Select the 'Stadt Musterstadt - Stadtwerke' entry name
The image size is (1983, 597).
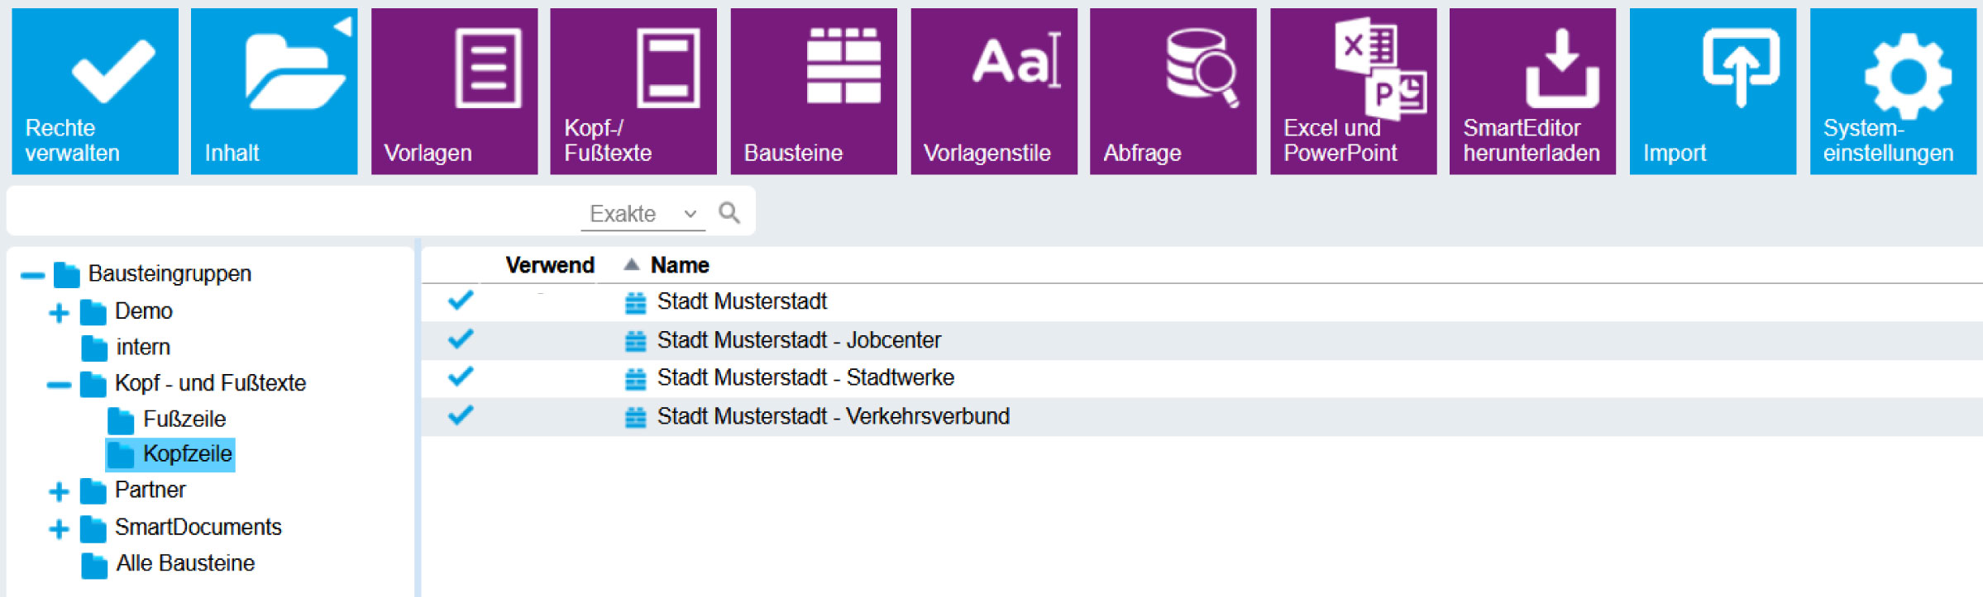(x=805, y=377)
